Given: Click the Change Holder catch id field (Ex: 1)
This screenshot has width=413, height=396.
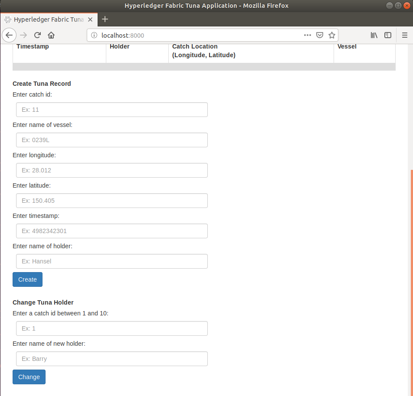Looking at the screenshot, I should coord(111,328).
